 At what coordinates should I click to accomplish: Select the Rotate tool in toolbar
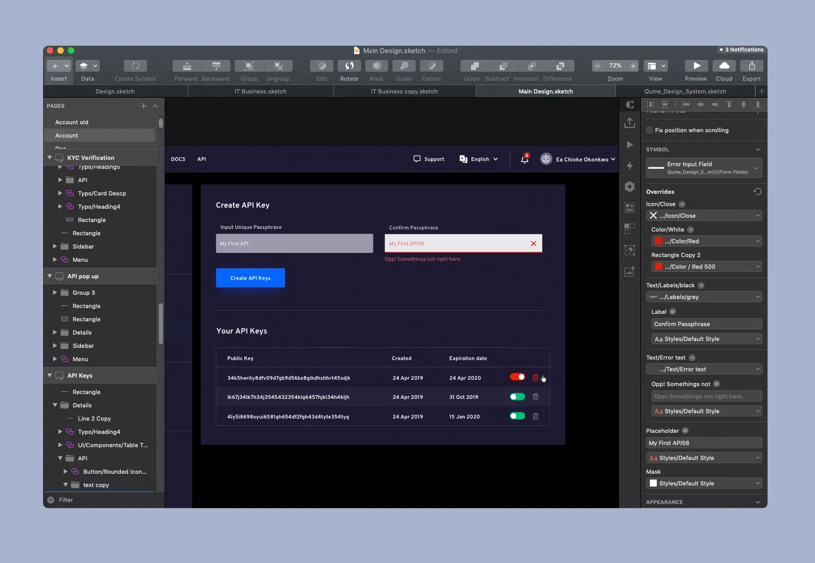[349, 66]
